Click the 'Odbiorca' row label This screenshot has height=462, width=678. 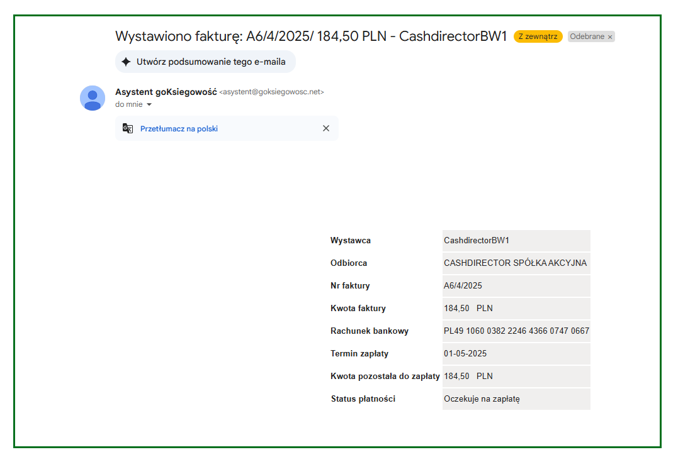[x=349, y=263]
